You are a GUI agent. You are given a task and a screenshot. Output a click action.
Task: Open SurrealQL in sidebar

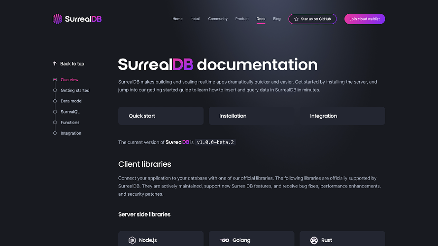coord(70,112)
